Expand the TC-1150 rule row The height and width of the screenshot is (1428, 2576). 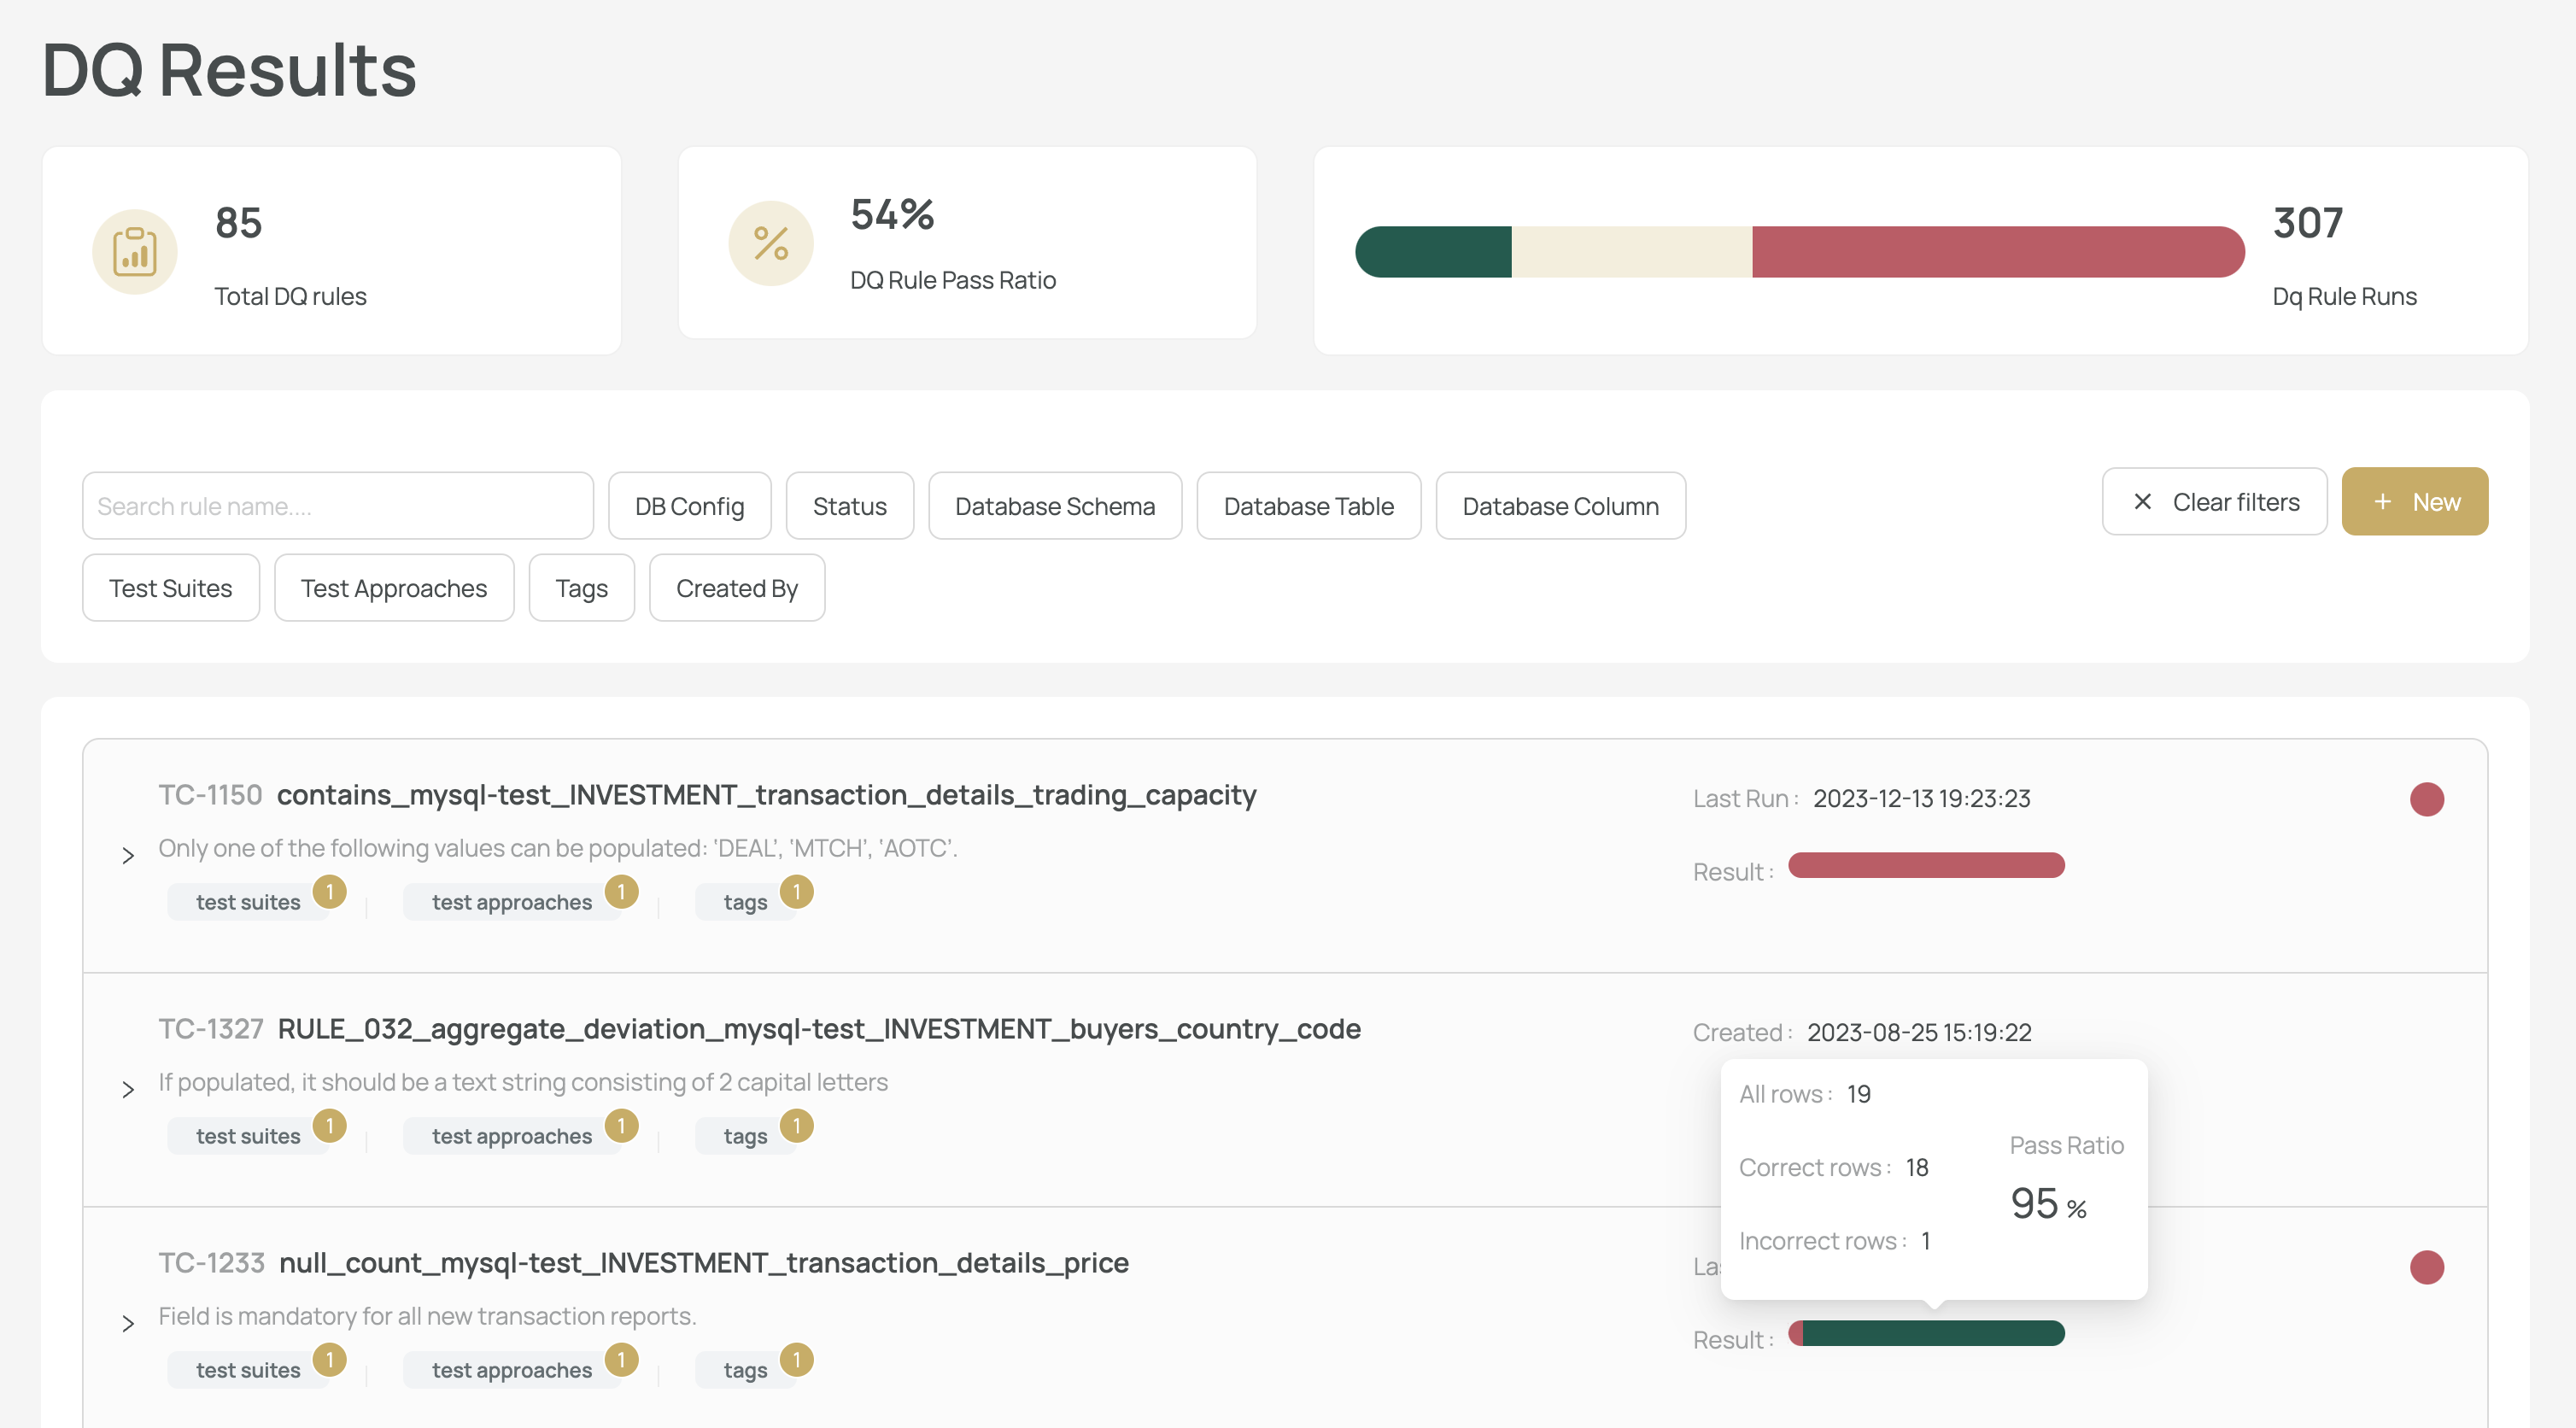pyautogui.click(x=128, y=855)
